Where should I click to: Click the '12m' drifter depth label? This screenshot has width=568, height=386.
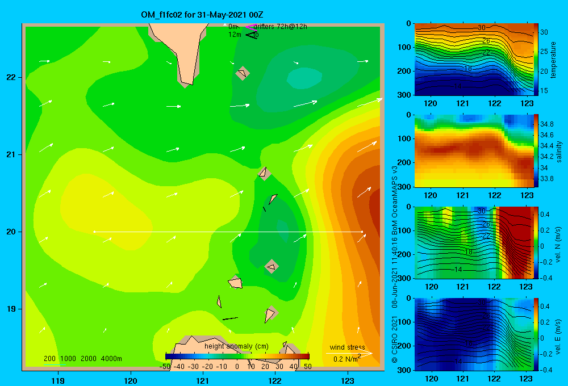coord(235,35)
